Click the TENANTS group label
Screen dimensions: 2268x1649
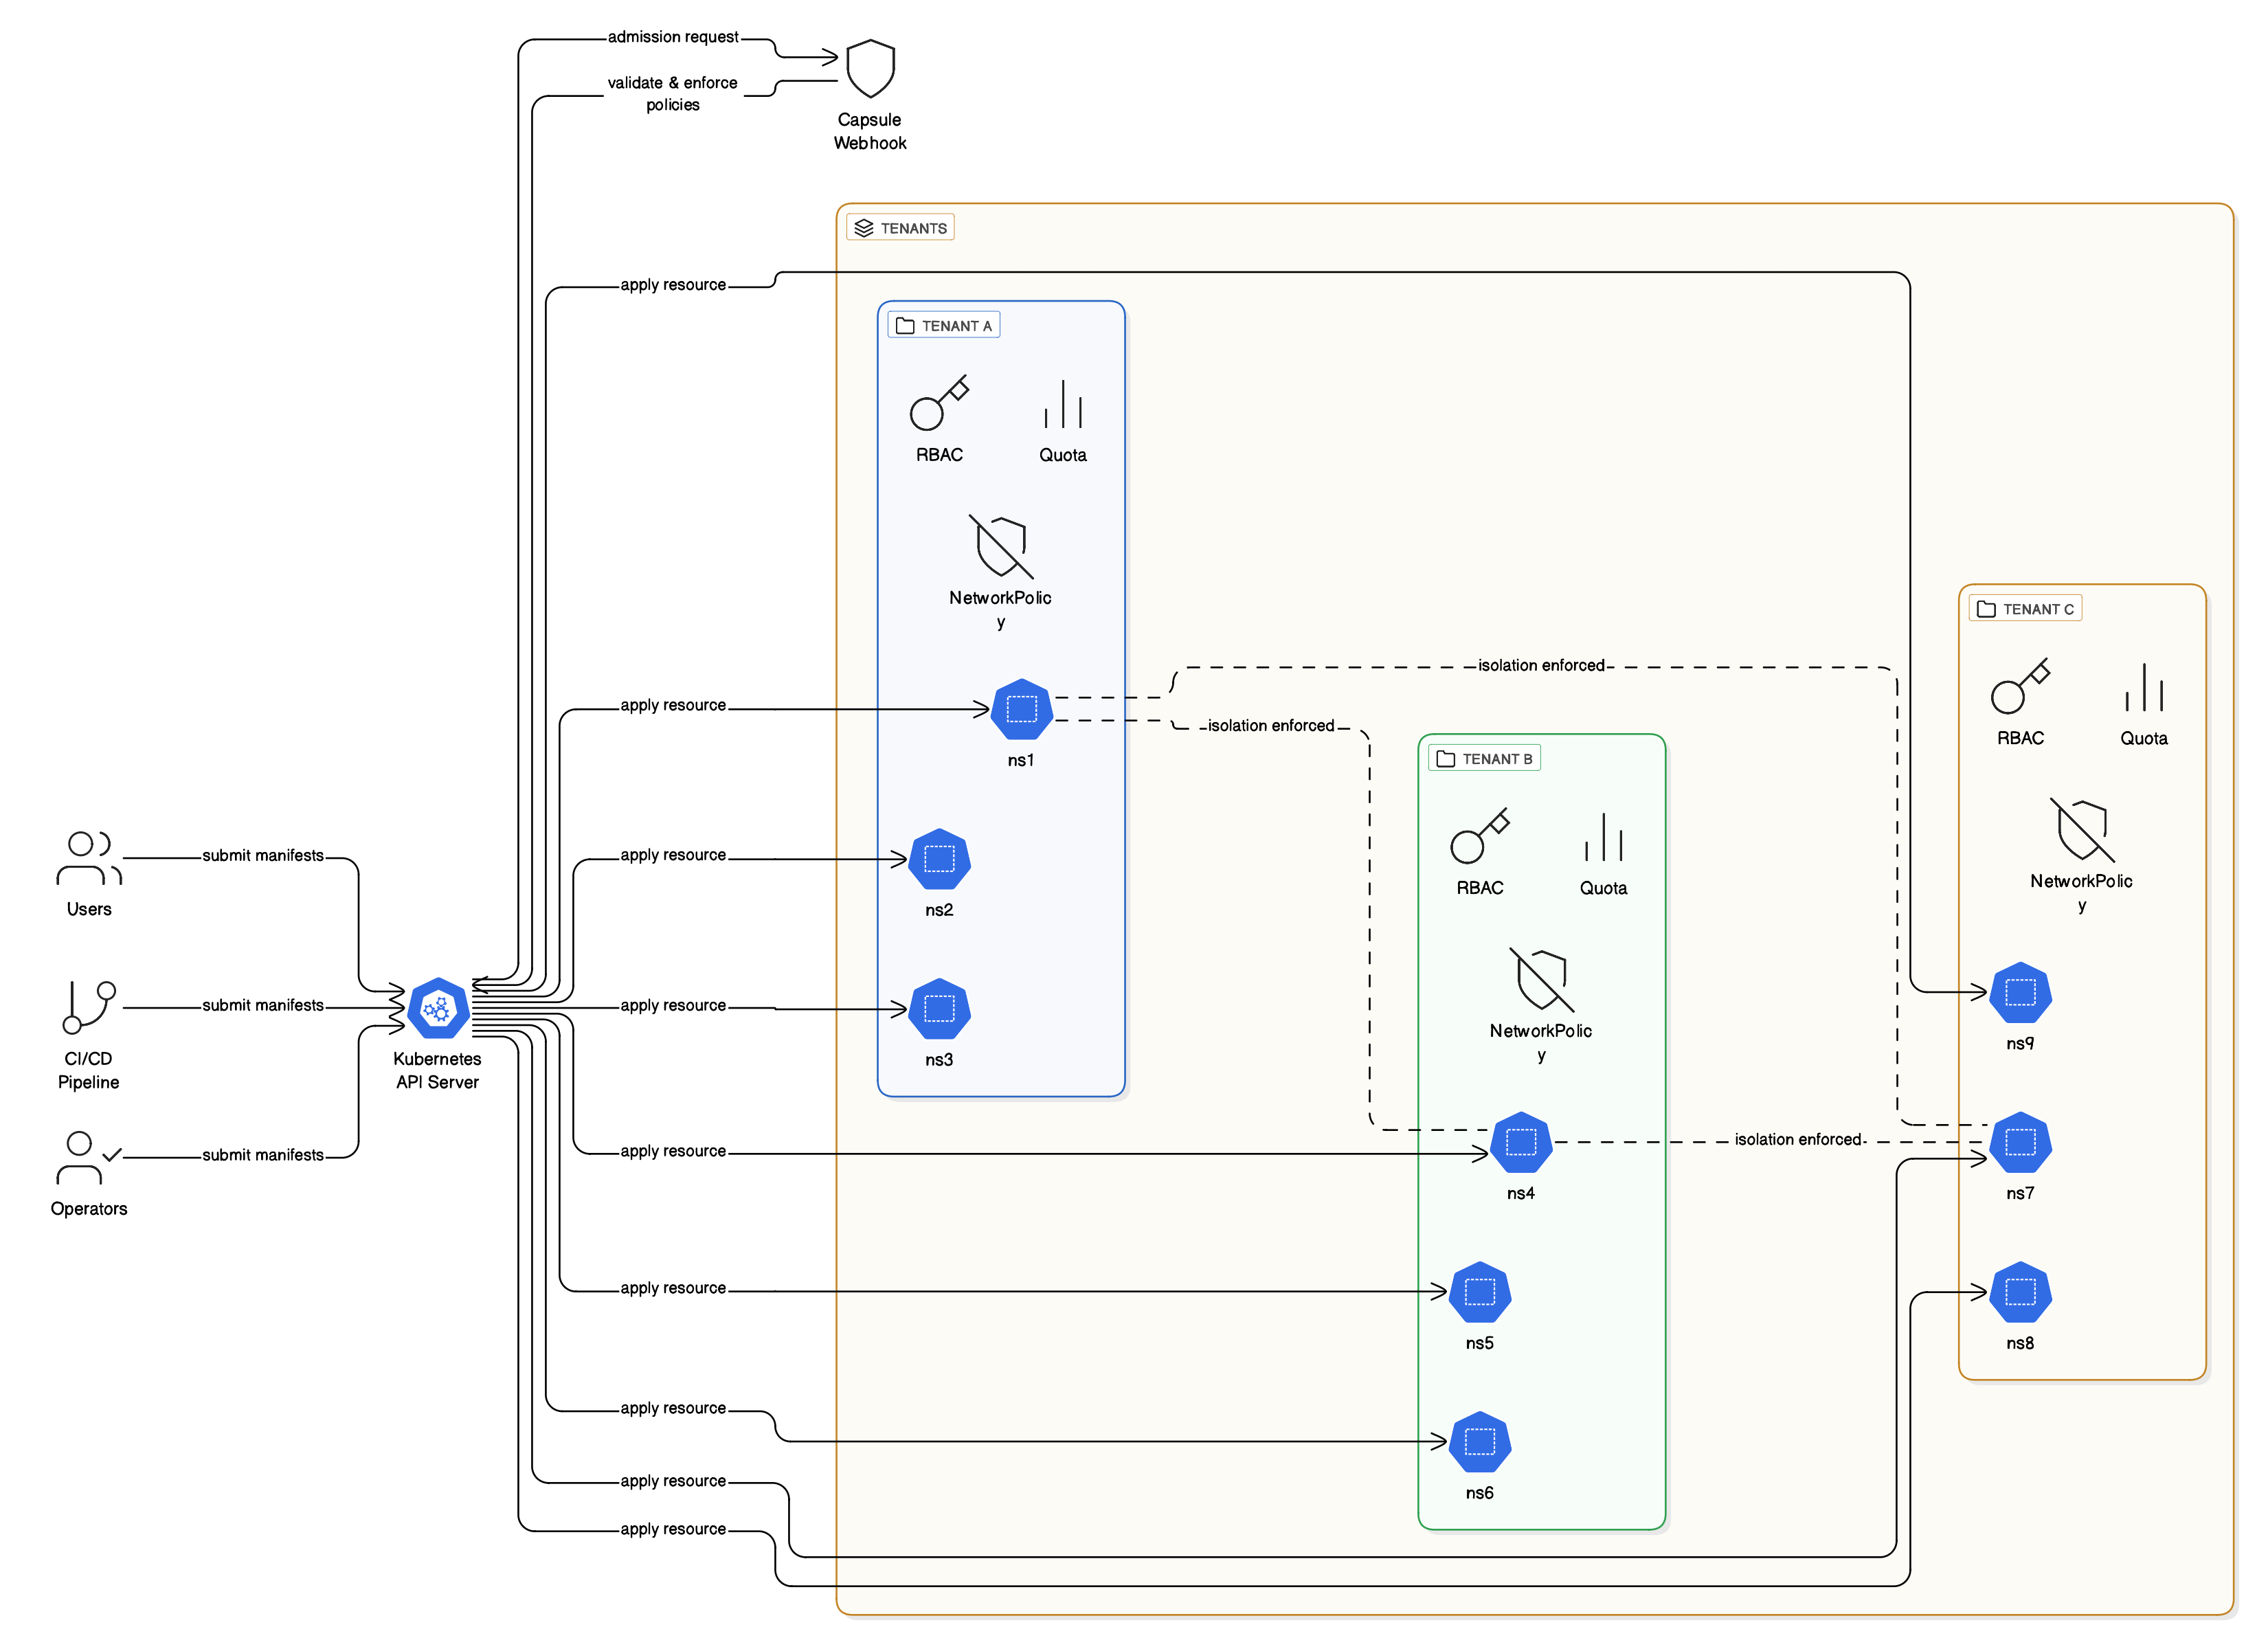pyautogui.click(x=900, y=228)
